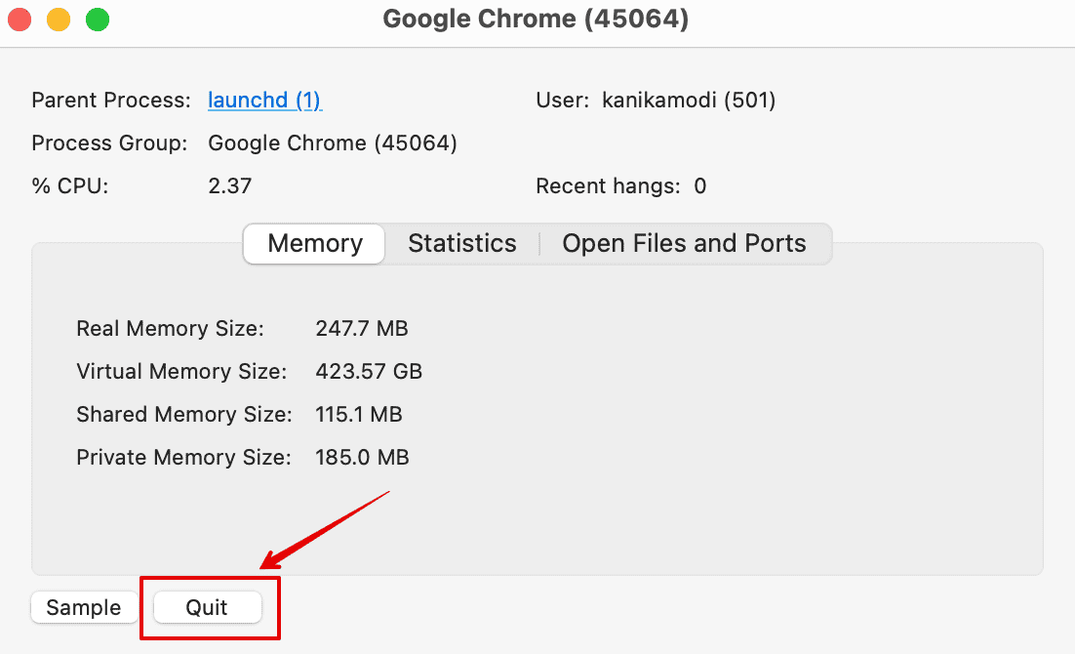Select the Shared Memory Size value 115.1 MB
Image resolution: width=1075 pixels, height=654 pixels.
pos(359,415)
